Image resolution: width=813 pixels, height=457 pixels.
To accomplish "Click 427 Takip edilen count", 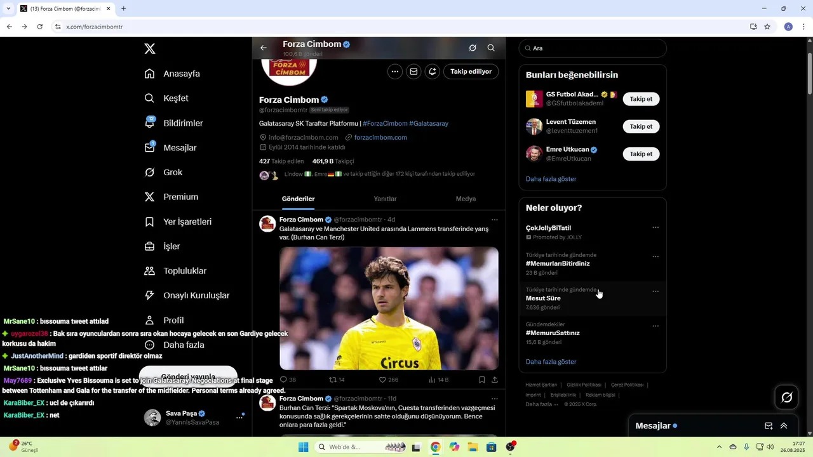I will 281,161.
